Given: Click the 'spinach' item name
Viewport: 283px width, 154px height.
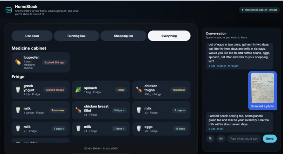Looking at the screenshot, I should [x=91, y=88].
